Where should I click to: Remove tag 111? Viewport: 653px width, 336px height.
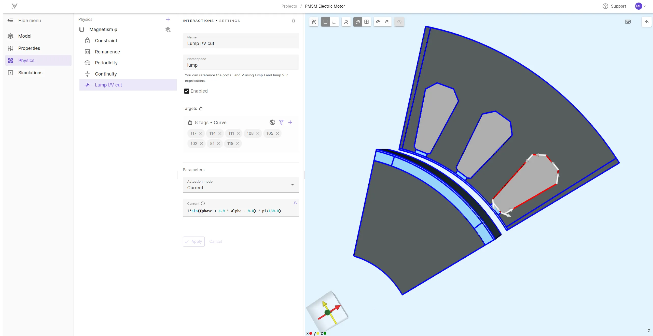[x=238, y=134]
